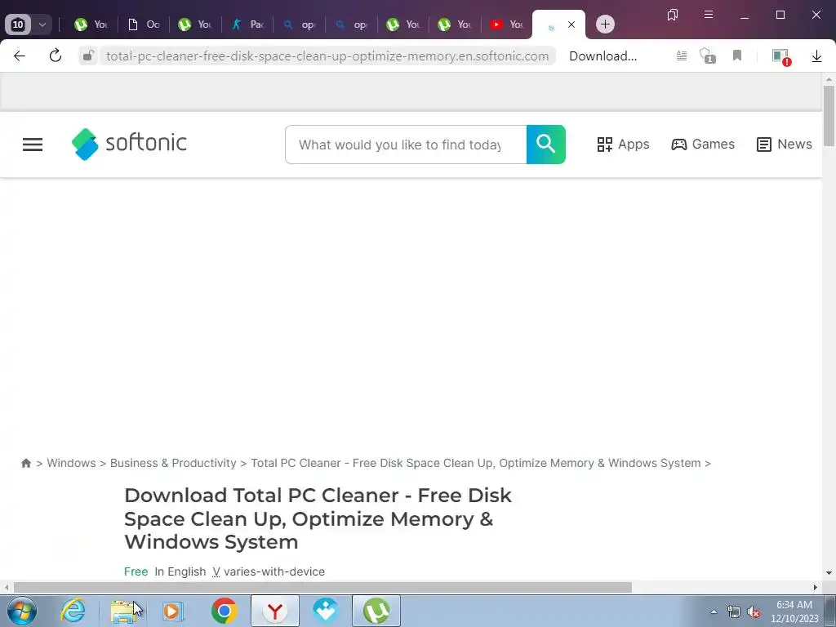Viewport: 836px width, 627px height.
Task: Click the 'Download...' page title in address bar
Action: (603, 56)
